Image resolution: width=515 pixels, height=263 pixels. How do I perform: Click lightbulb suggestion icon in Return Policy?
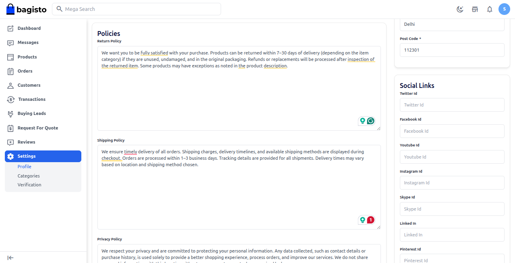coord(362,121)
